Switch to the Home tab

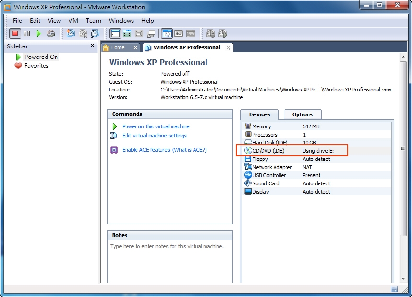(117, 47)
